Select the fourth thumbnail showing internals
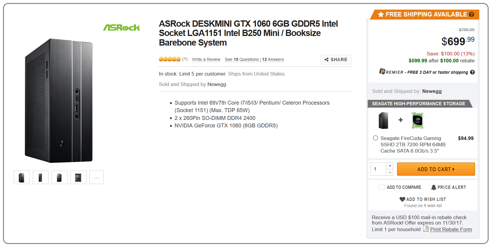 pos(78,177)
